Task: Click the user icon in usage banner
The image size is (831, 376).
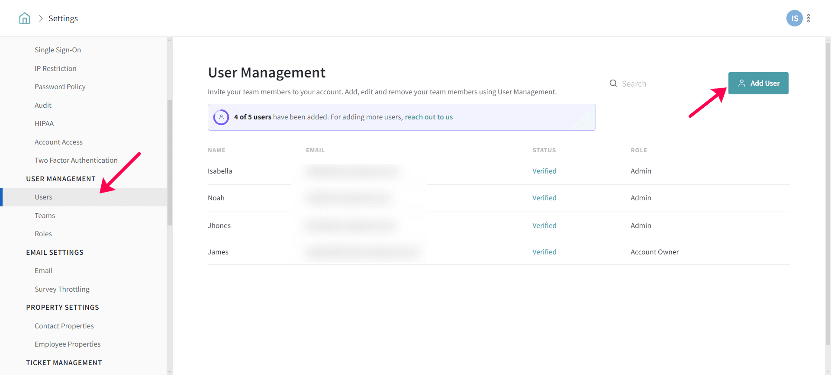Action: 221,117
